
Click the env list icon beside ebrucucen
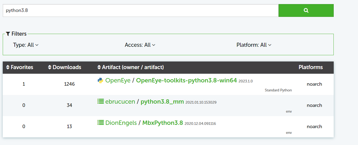click(x=101, y=101)
